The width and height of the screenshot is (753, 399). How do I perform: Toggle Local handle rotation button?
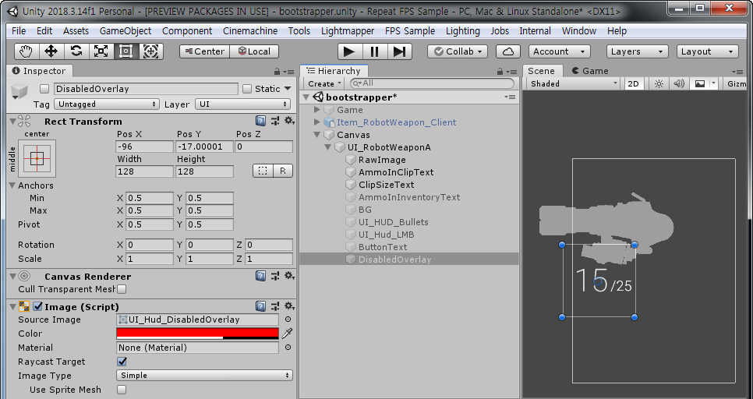(255, 51)
